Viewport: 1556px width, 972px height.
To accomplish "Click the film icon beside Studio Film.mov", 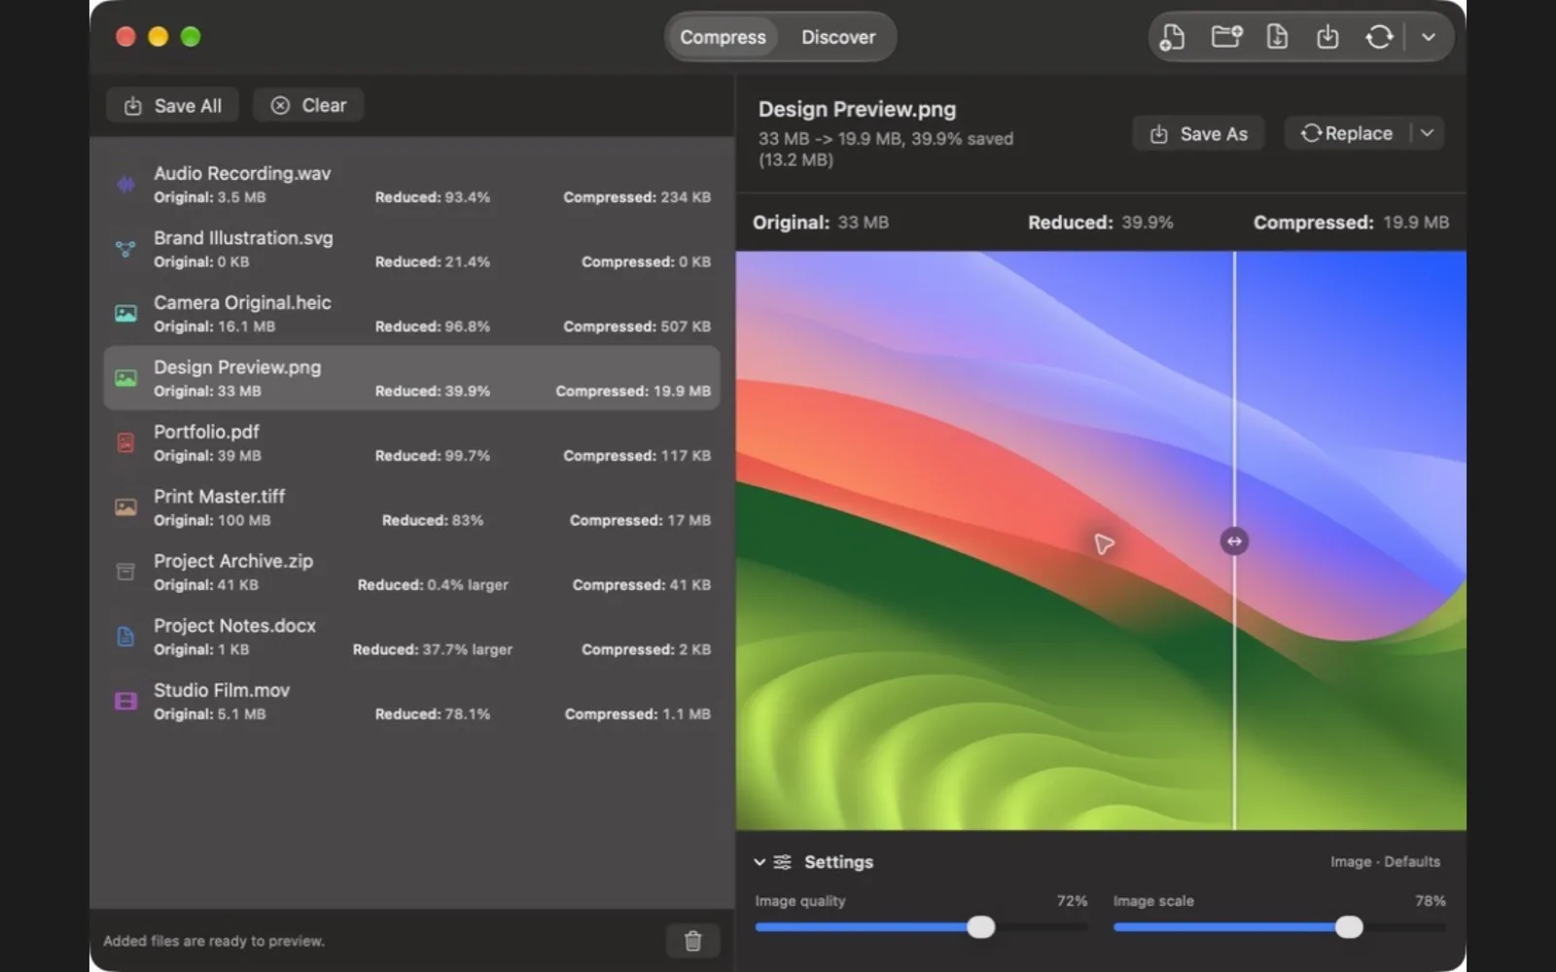I will coord(125,701).
